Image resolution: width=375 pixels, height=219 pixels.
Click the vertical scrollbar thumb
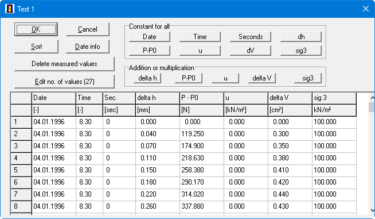(372, 107)
